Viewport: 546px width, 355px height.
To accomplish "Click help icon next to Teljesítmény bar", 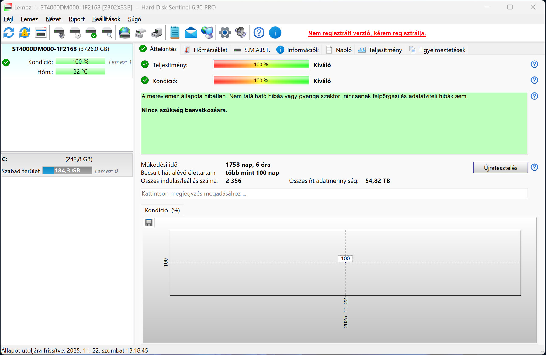I will [x=534, y=64].
